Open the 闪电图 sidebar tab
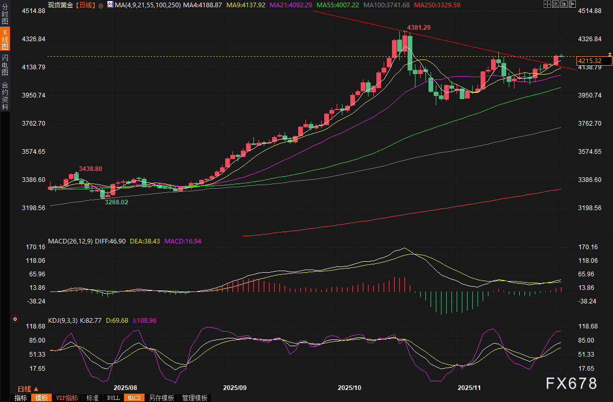The height and width of the screenshot is (402, 613). pos(5,65)
